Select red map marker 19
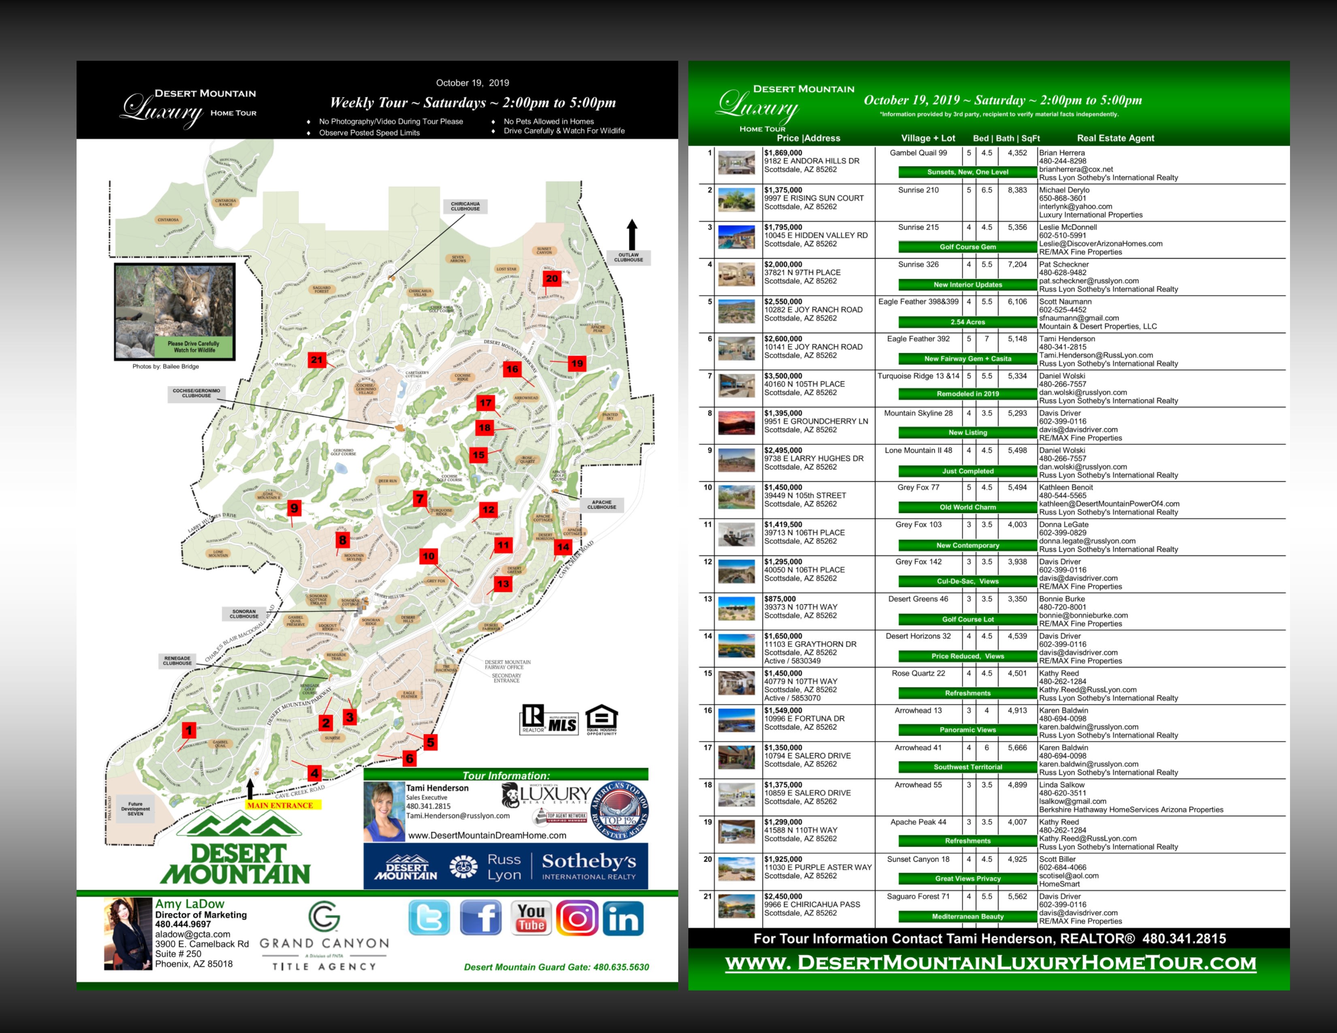The width and height of the screenshot is (1337, 1033). (577, 363)
